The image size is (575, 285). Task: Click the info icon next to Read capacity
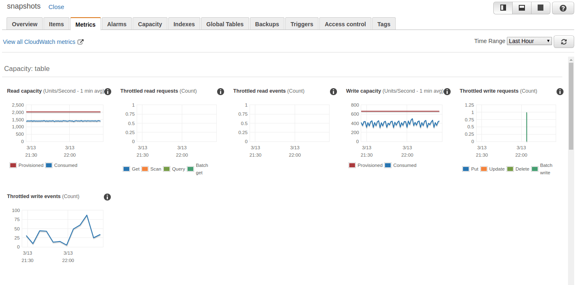point(108,91)
